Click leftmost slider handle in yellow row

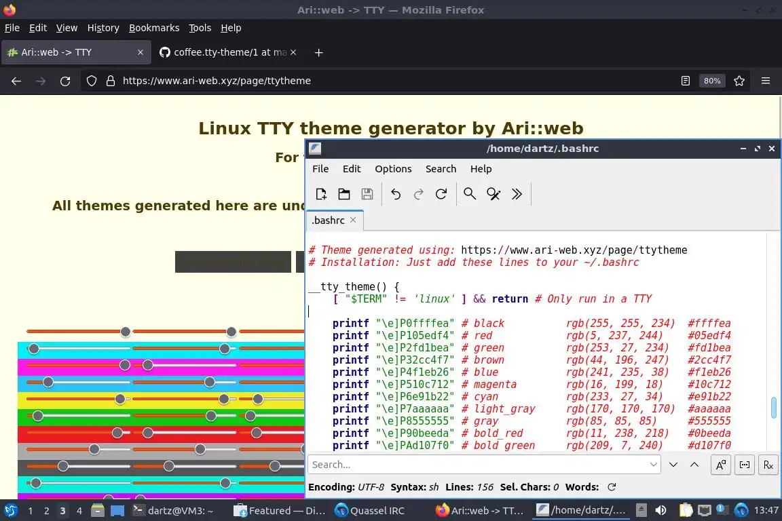(120, 399)
